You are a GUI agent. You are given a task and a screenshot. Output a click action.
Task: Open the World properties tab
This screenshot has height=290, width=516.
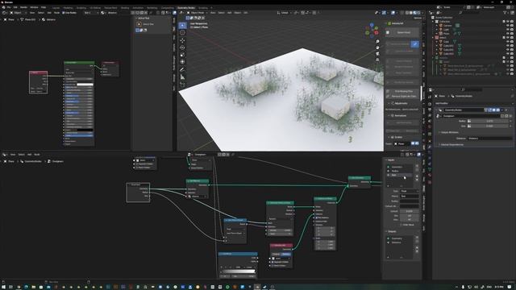point(430,127)
